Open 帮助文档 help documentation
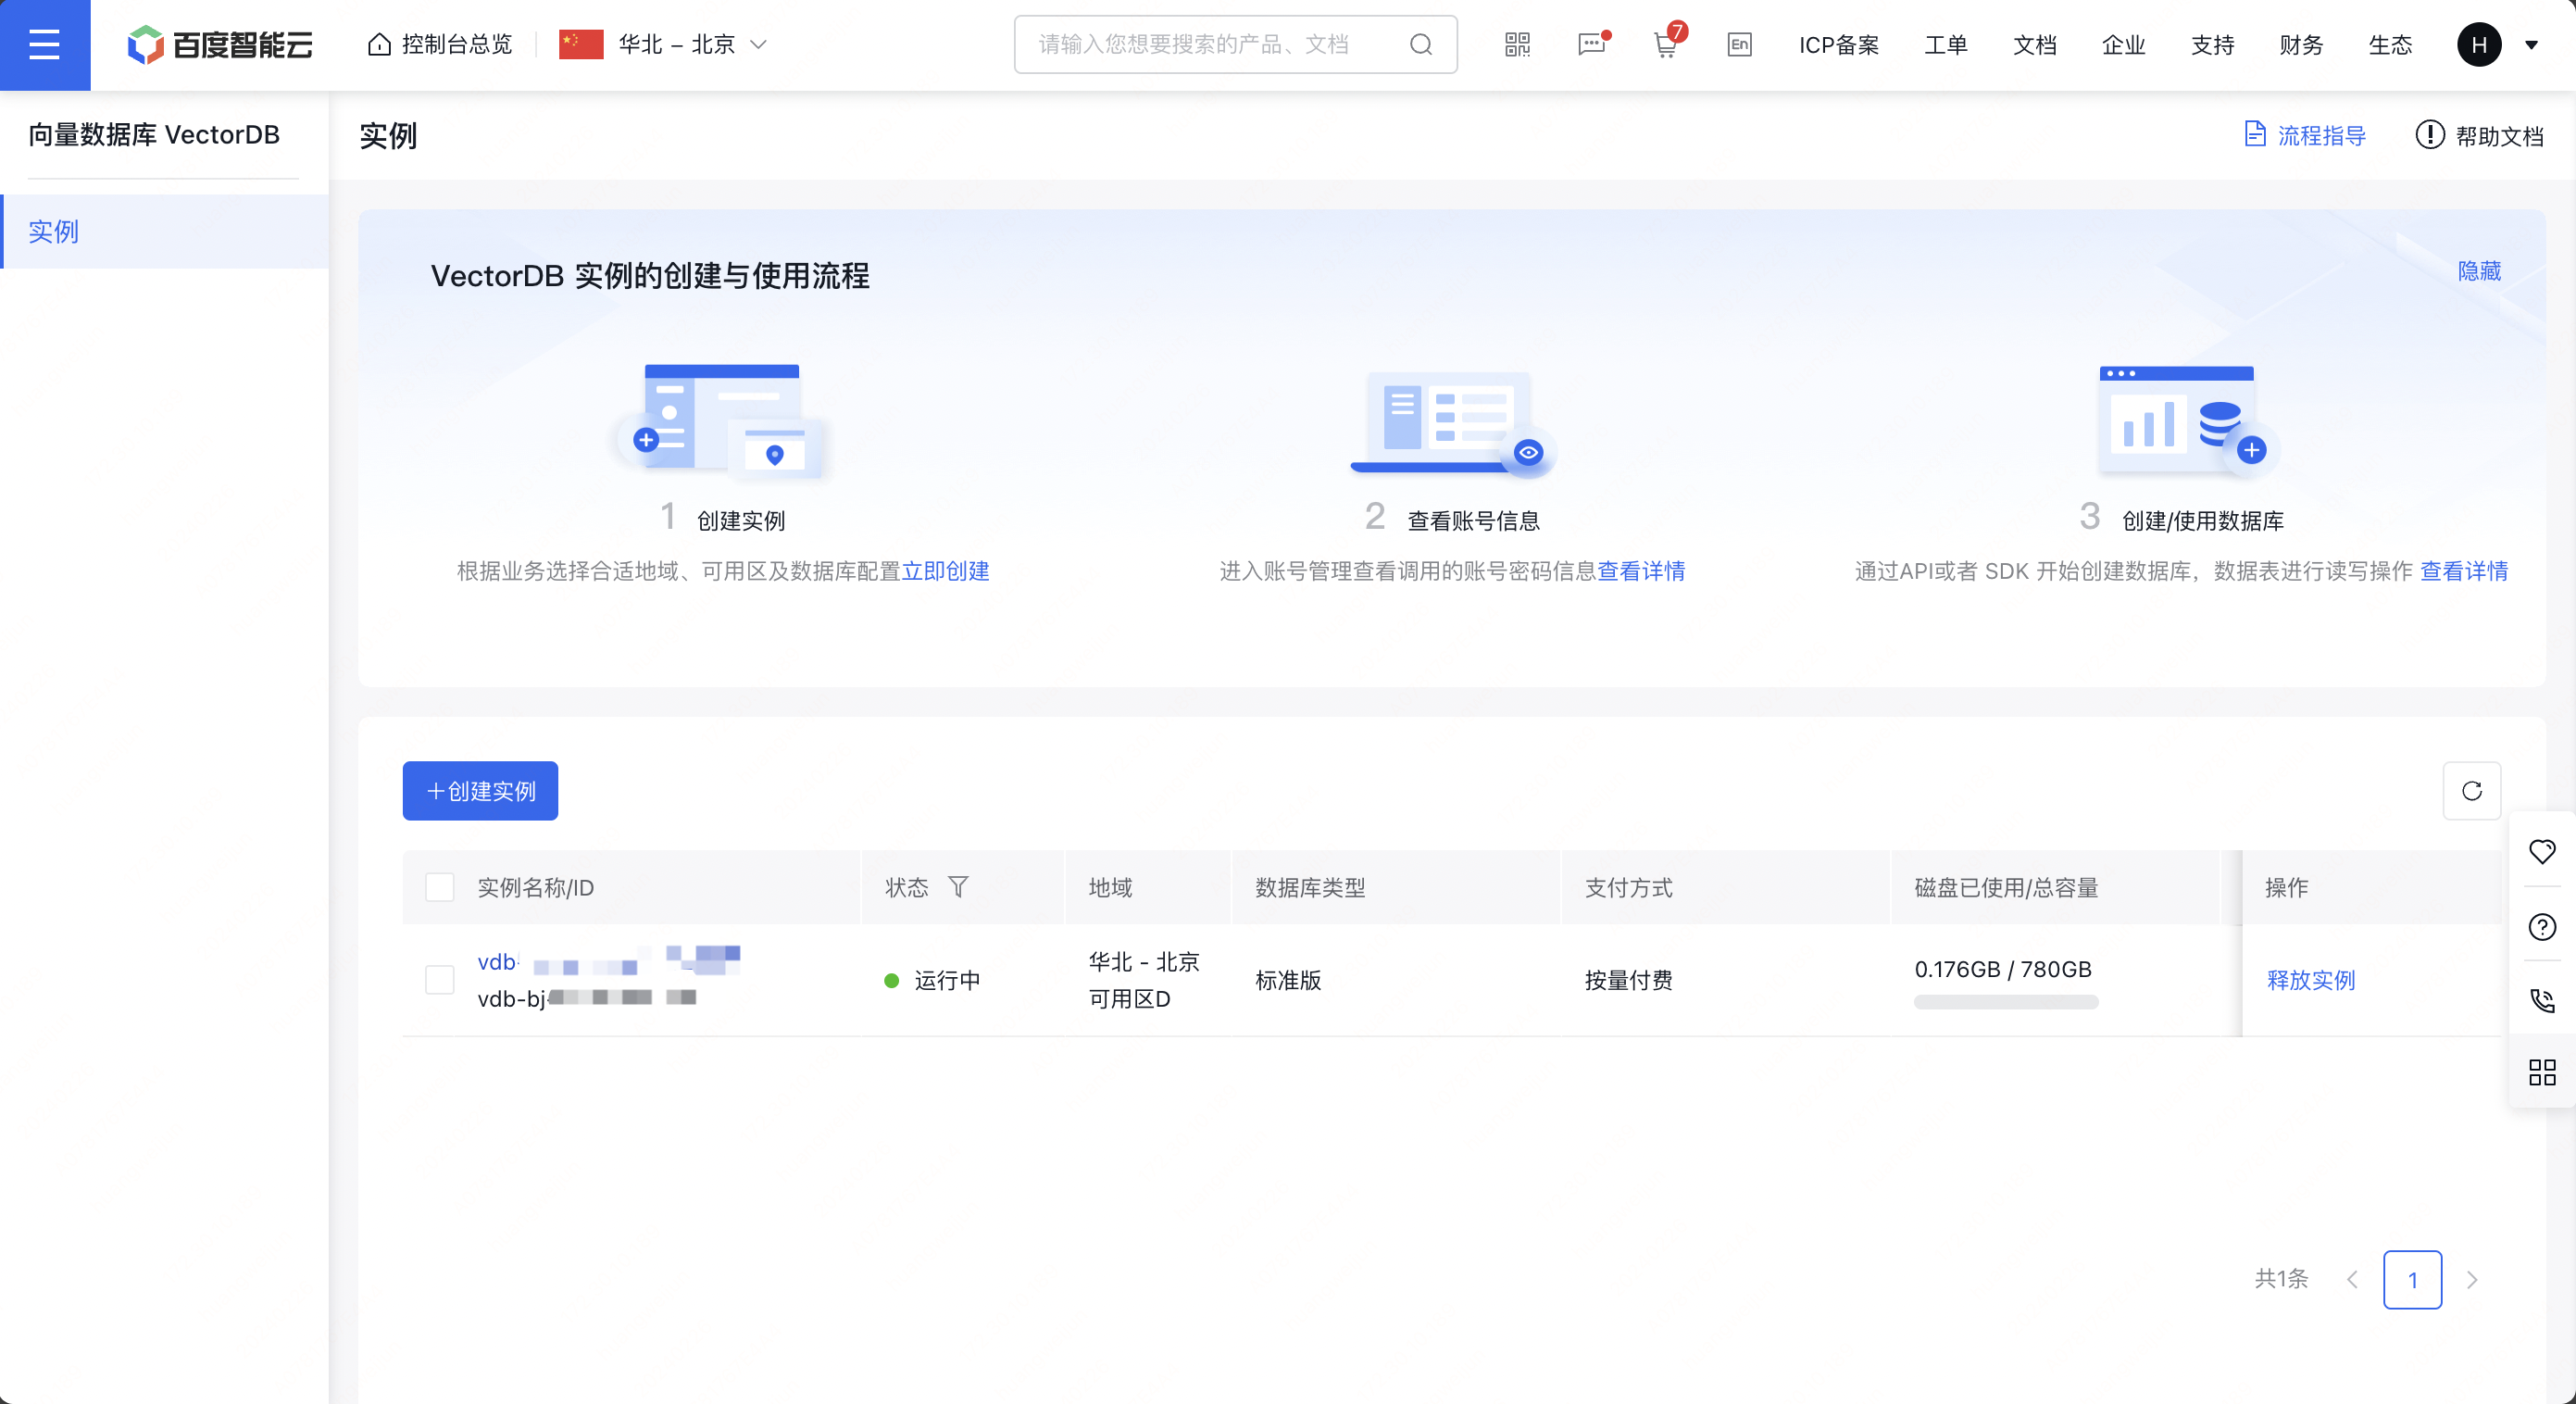Screen dimensions: 2576x1404 (x=2479, y=135)
